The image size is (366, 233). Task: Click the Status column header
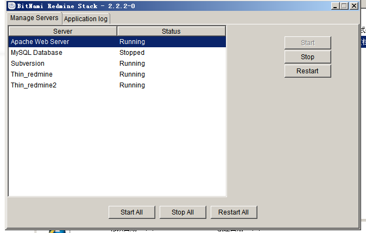pyautogui.click(x=172, y=32)
